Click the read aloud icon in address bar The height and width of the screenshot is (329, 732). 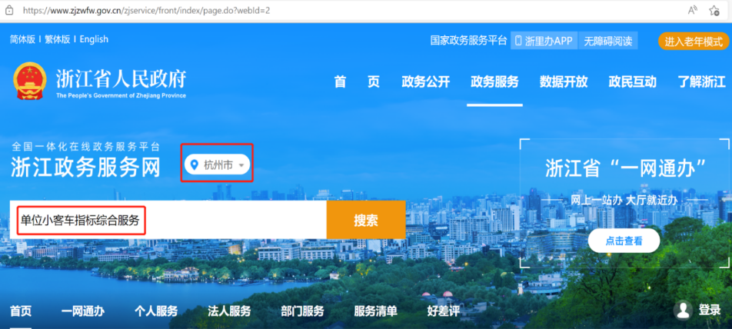692,12
